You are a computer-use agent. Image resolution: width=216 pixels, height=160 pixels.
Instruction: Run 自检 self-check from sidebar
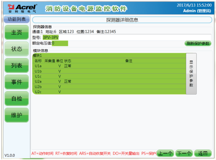click(x=17, y=98)
